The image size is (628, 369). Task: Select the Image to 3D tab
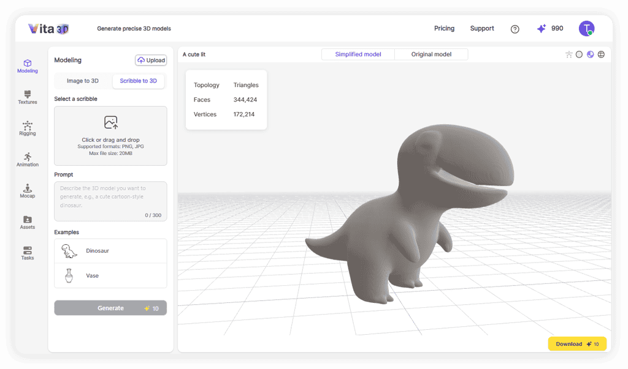pyautogui.click(x=83, y=81)
